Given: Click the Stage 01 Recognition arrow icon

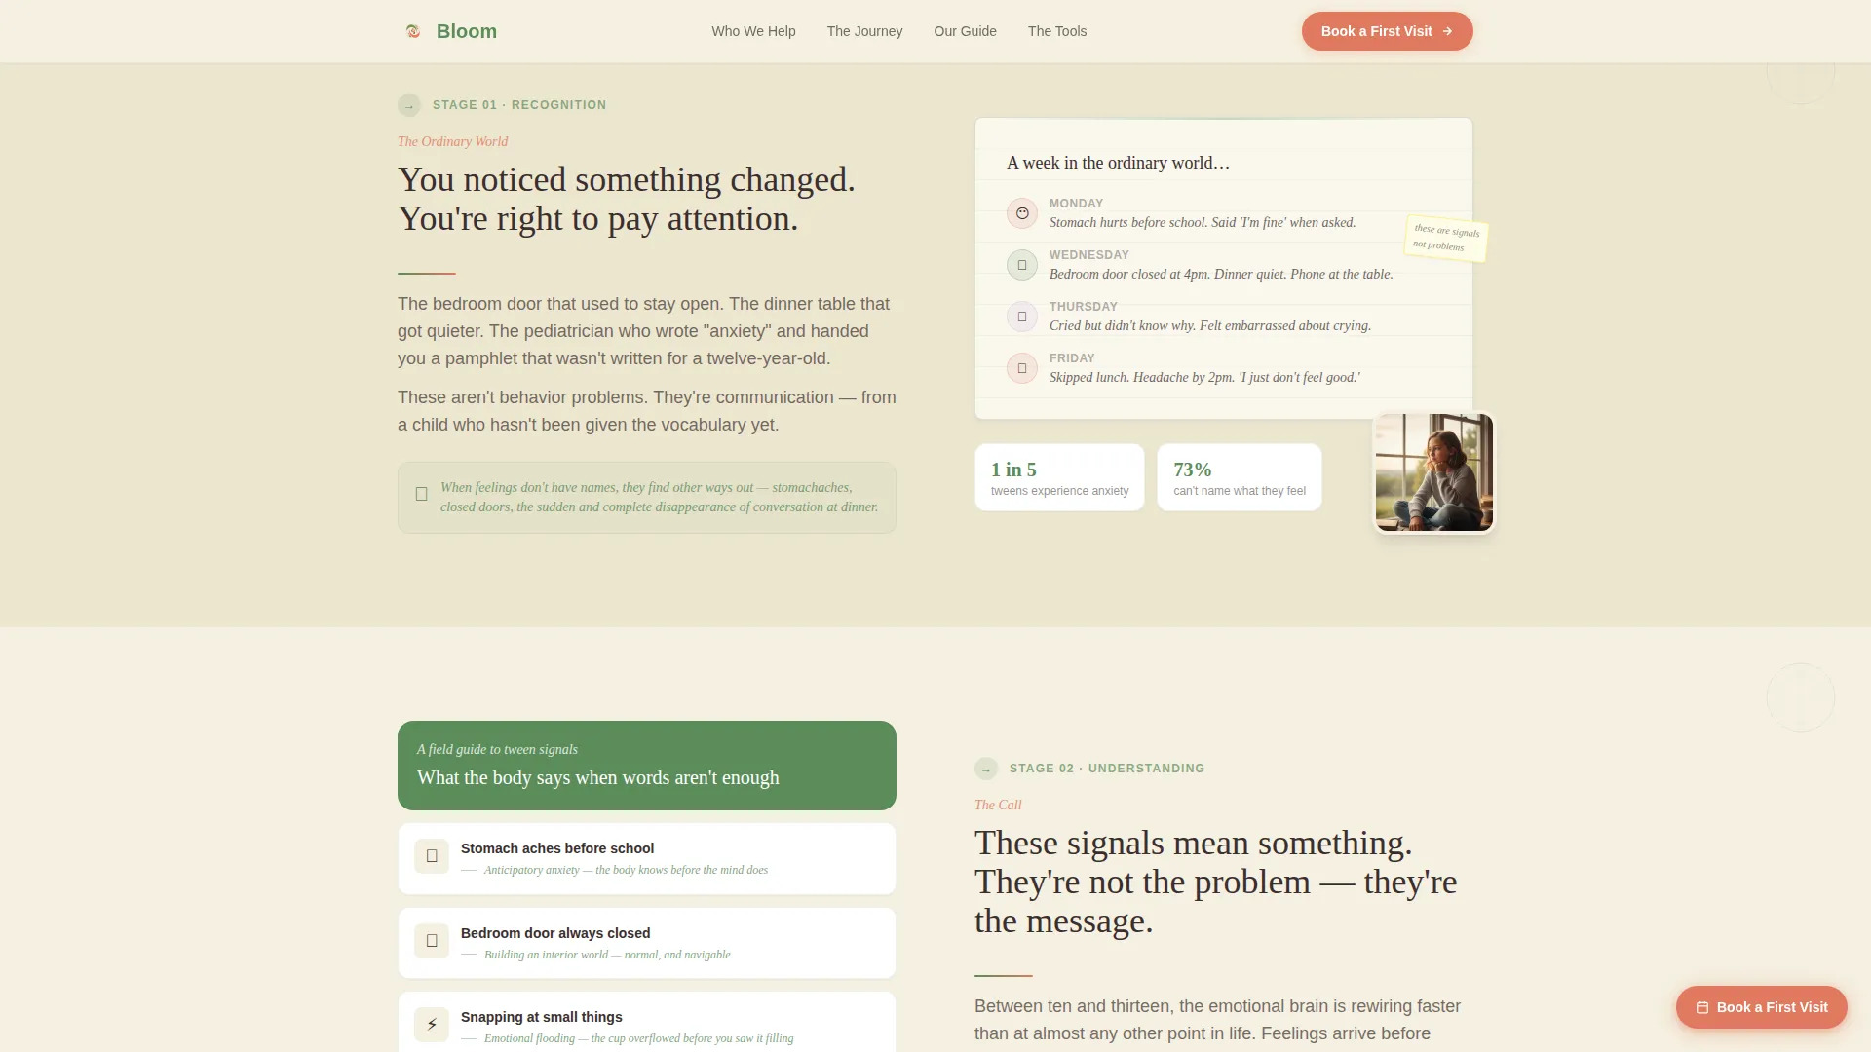Looking at the screenshot, I should point(409,105).
